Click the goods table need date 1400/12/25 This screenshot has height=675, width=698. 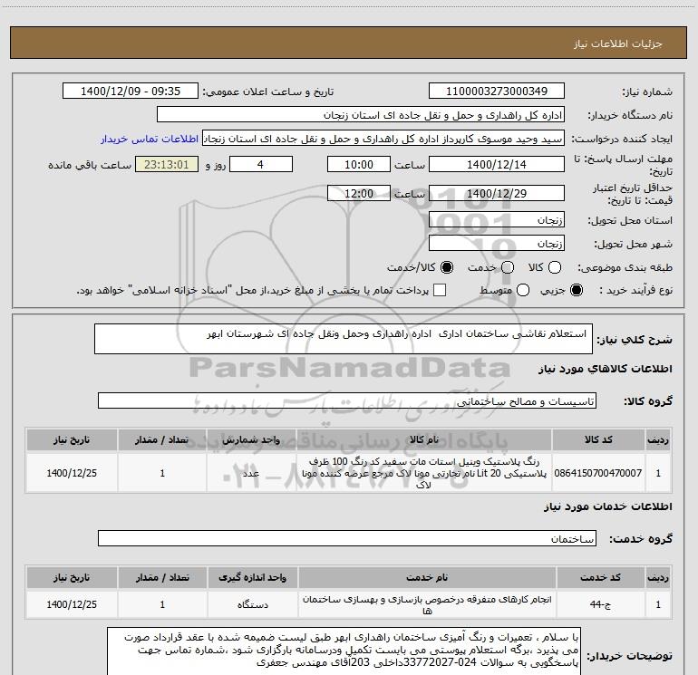72,473
